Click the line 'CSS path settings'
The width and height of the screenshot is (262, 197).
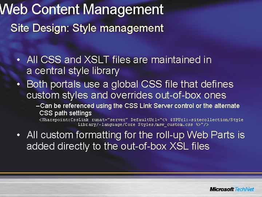(65, 113)
